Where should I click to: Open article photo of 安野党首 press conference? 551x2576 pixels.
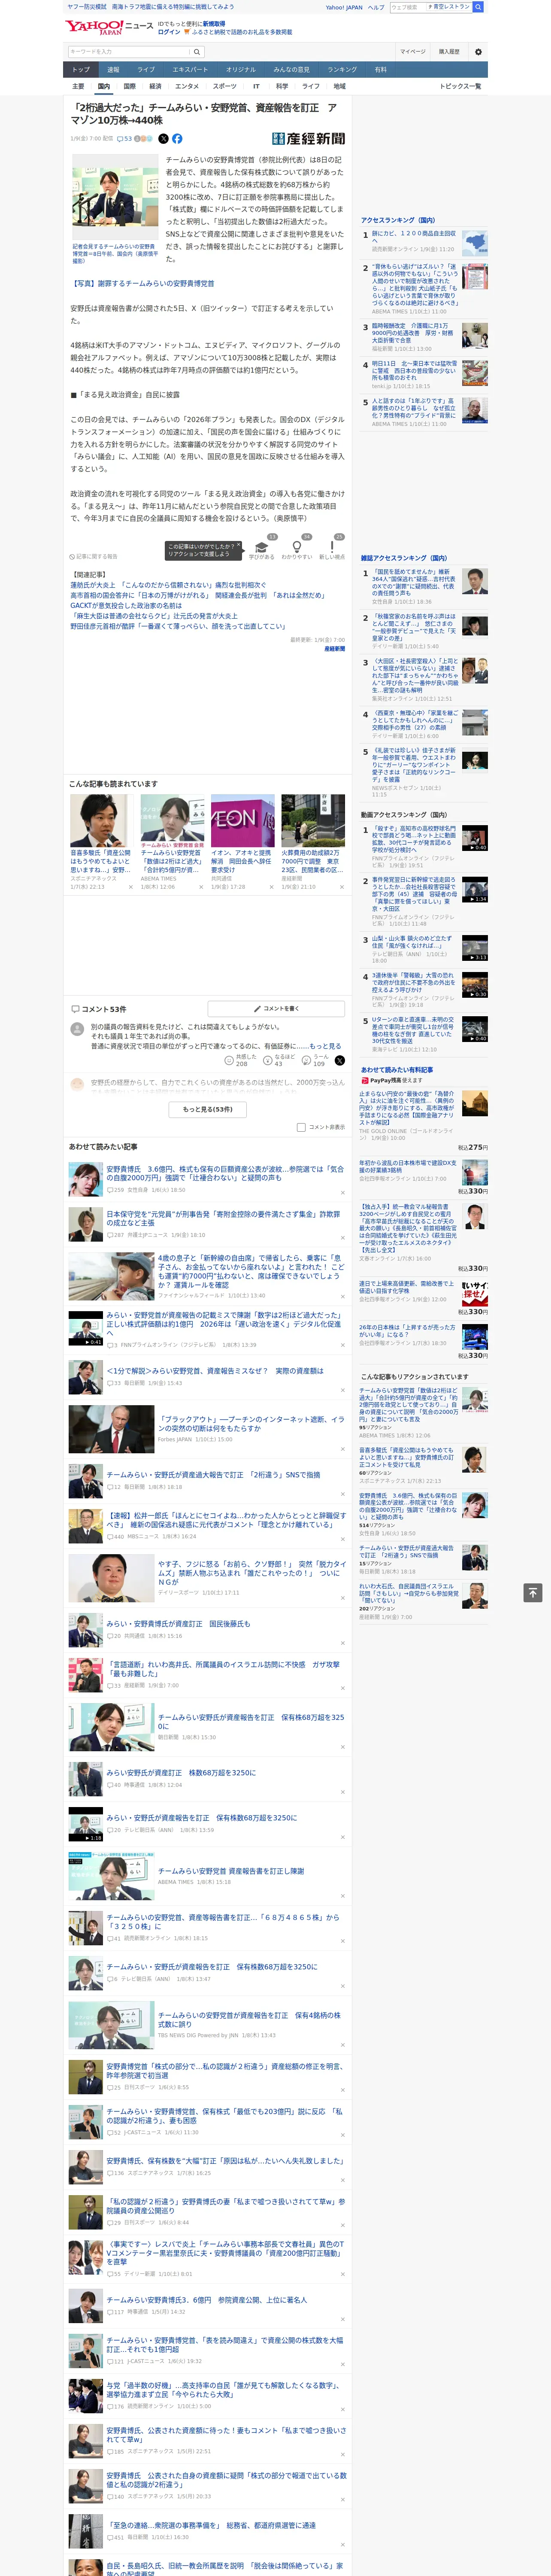115,197
